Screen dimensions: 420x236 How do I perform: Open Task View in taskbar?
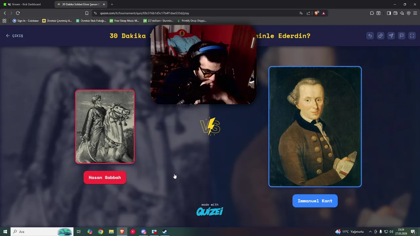(x=79, y=232)
